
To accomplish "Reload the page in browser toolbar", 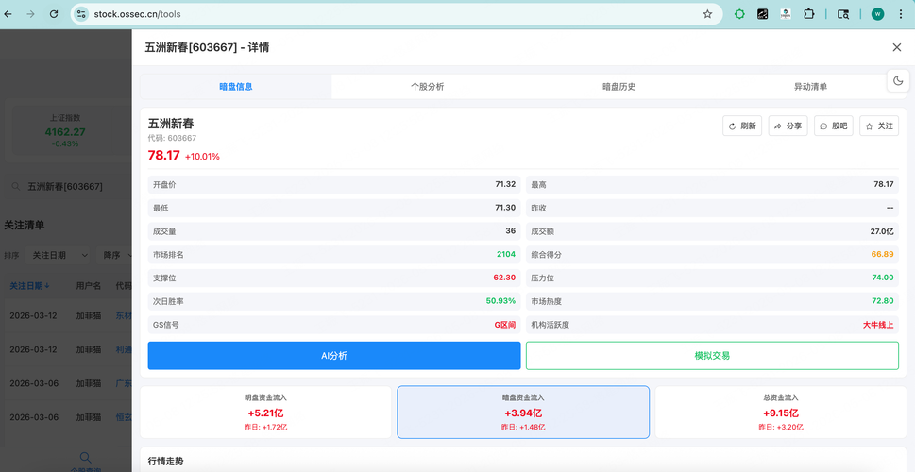I will click(54, 14).
